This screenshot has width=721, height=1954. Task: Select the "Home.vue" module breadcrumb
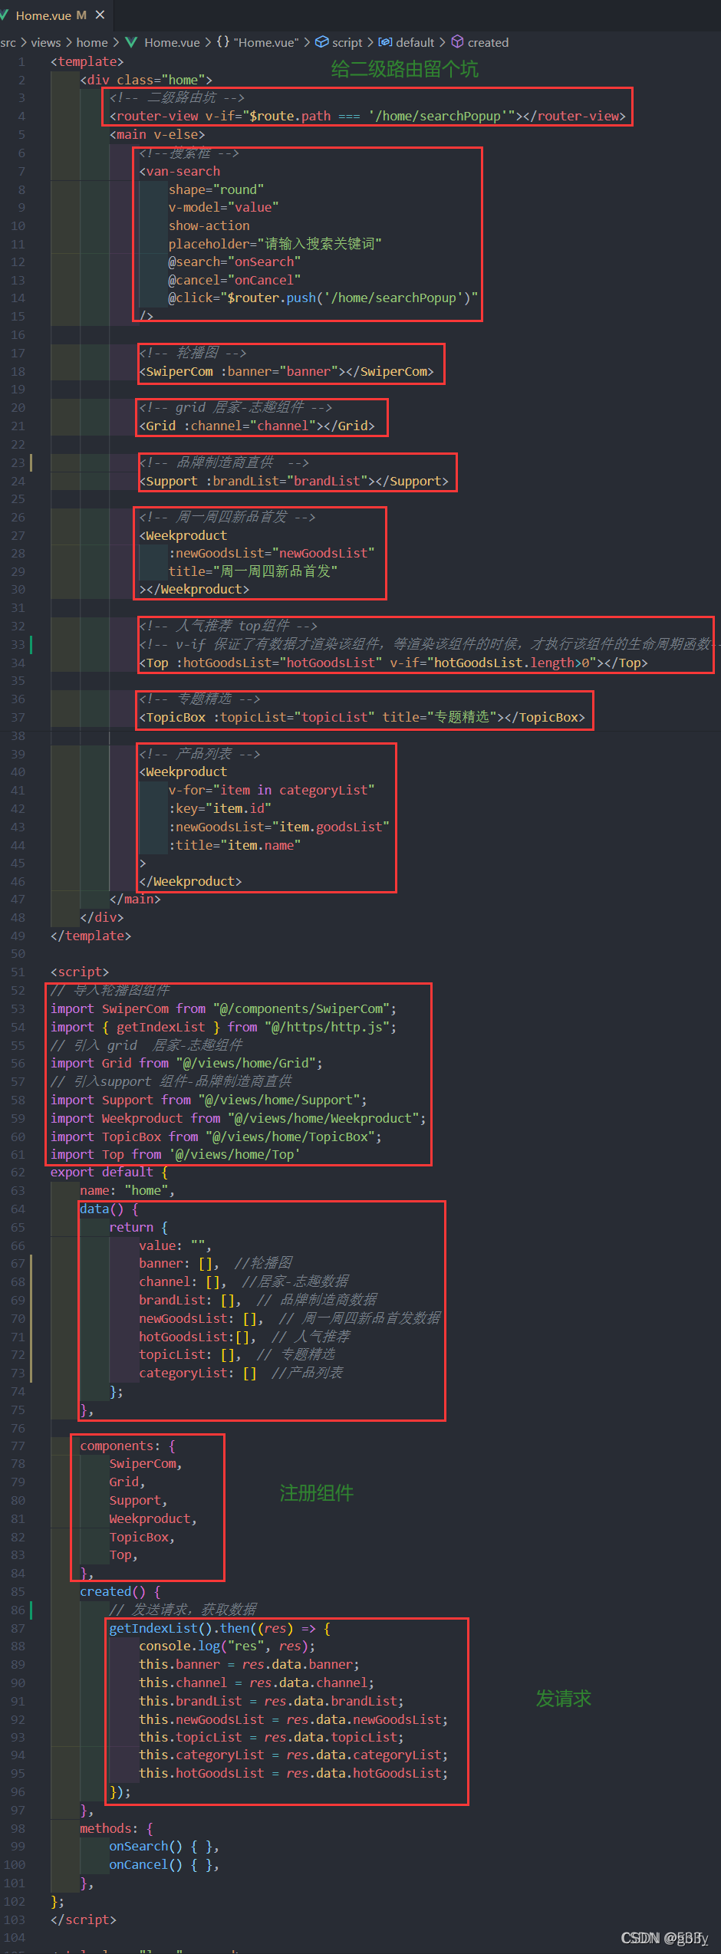[266, 42]
